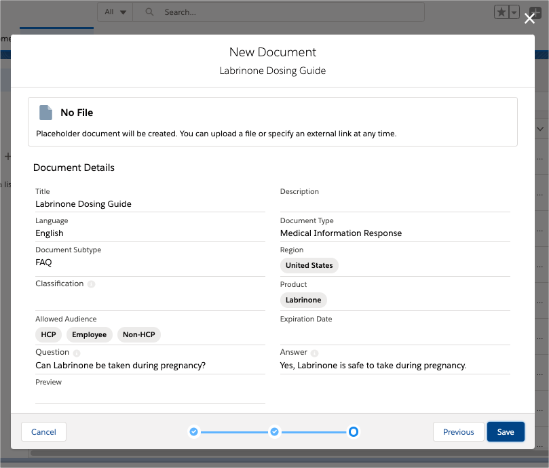Click the Classification info icon

pyautogui.click(x=91, y=284)
